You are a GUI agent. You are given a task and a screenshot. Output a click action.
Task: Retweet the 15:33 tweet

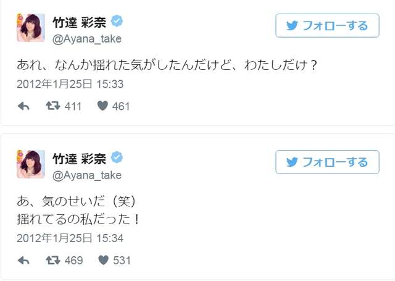(x=54, y=106)
